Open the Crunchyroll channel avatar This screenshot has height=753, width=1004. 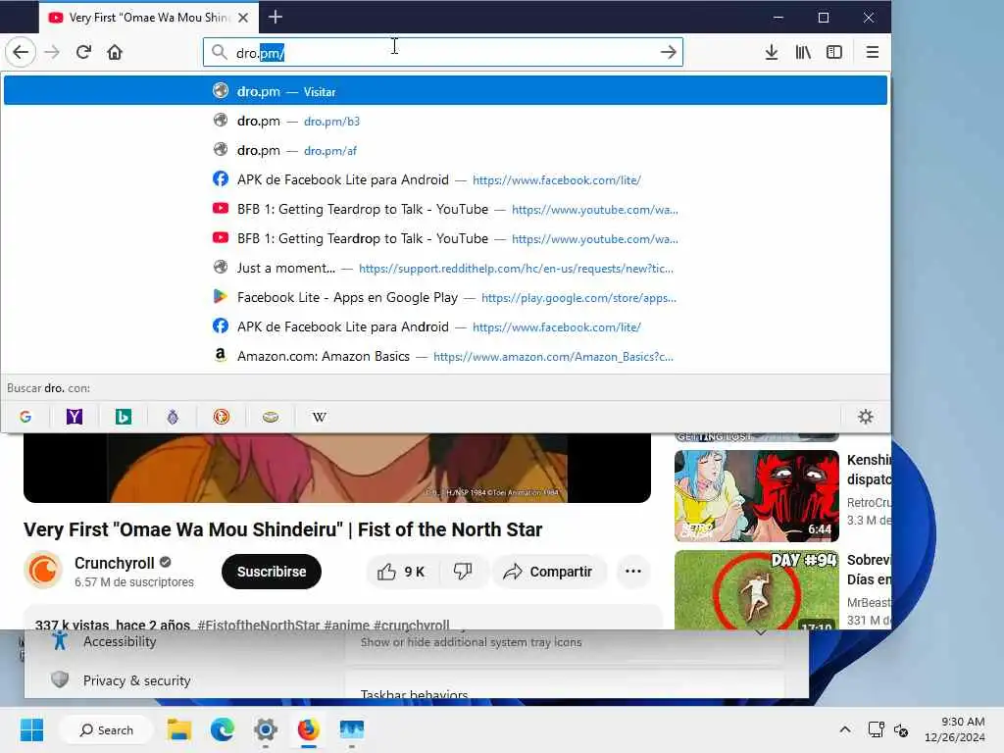[43, 570]
